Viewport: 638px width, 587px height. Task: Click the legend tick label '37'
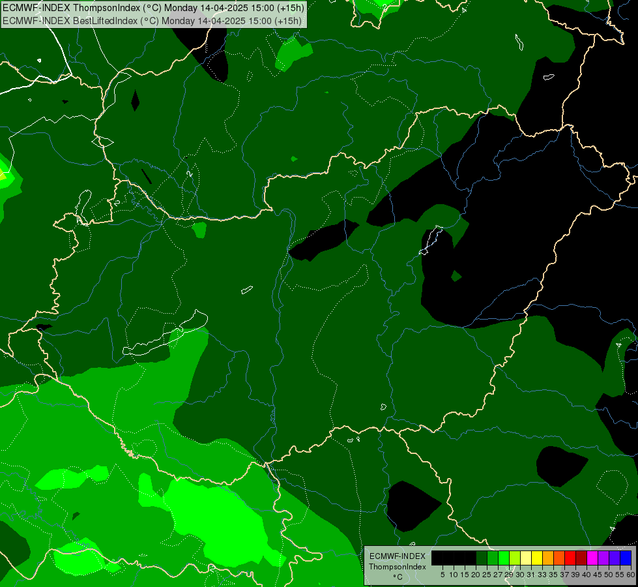coord(564,575)
